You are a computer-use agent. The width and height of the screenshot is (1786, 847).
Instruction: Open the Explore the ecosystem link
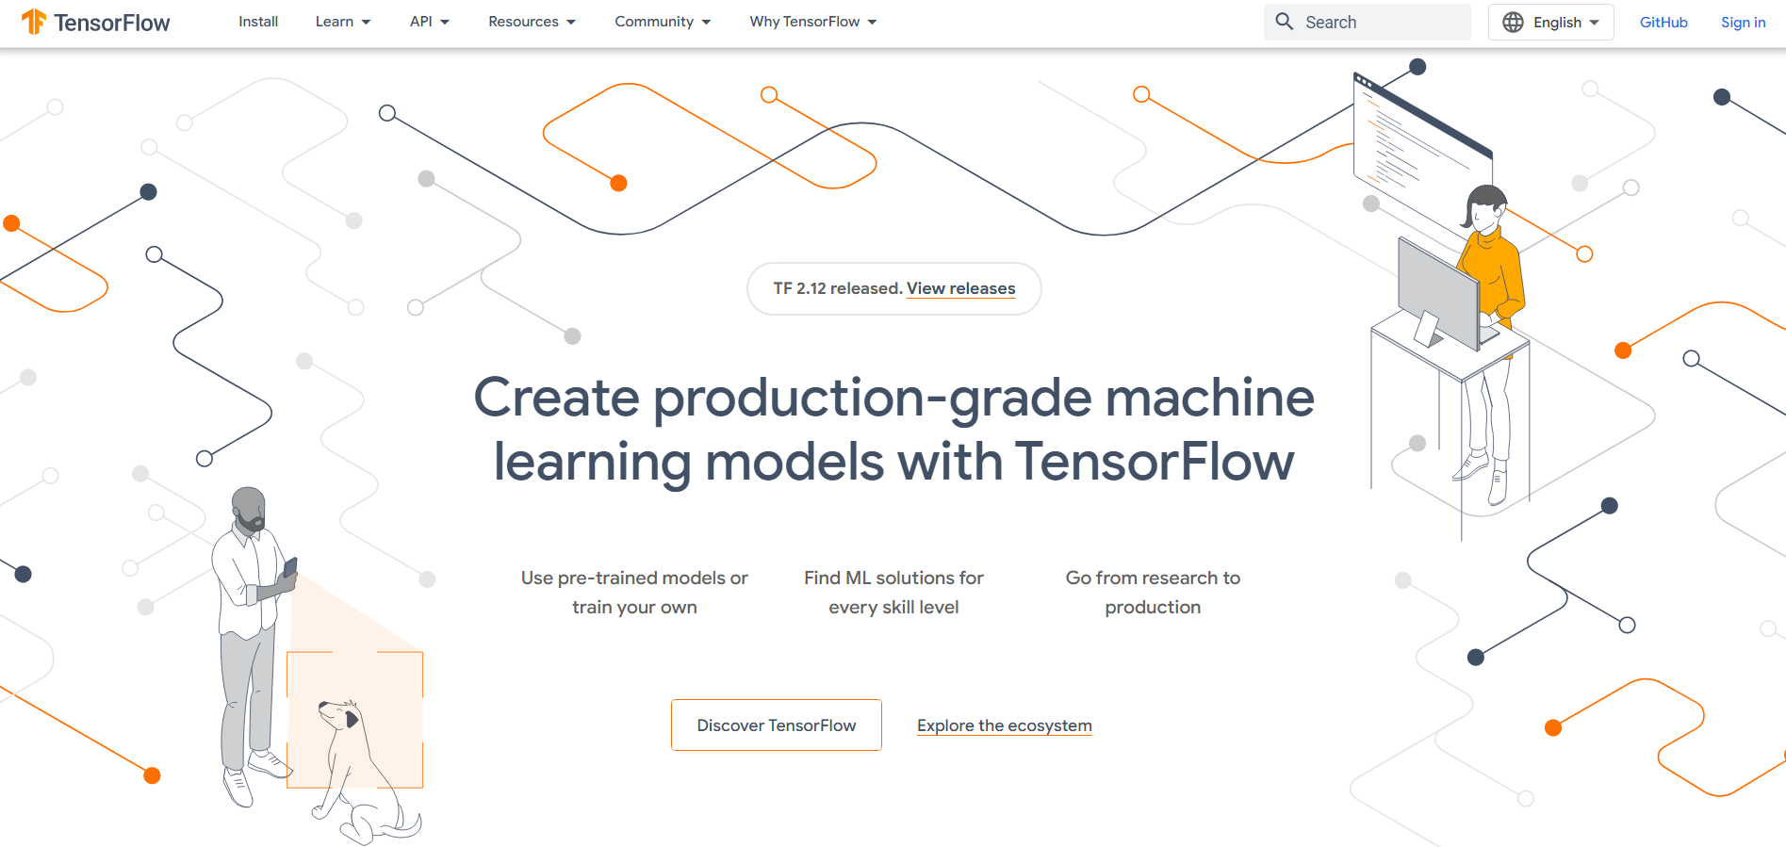point(1005,725)
